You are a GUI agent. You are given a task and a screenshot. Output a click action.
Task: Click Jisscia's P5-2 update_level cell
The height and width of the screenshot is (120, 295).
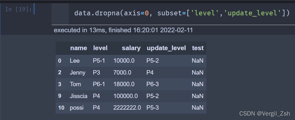pyautogui.click(x=153, y=96)
